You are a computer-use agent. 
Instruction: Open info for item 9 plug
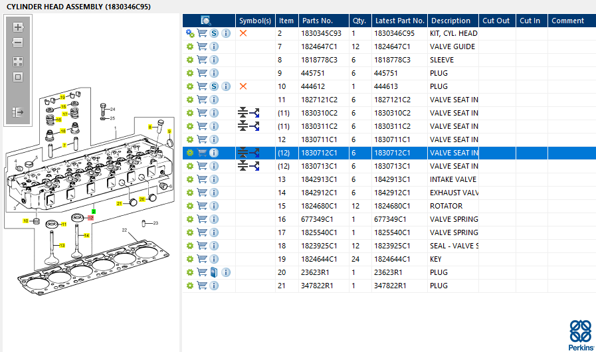tap(214, 73)
